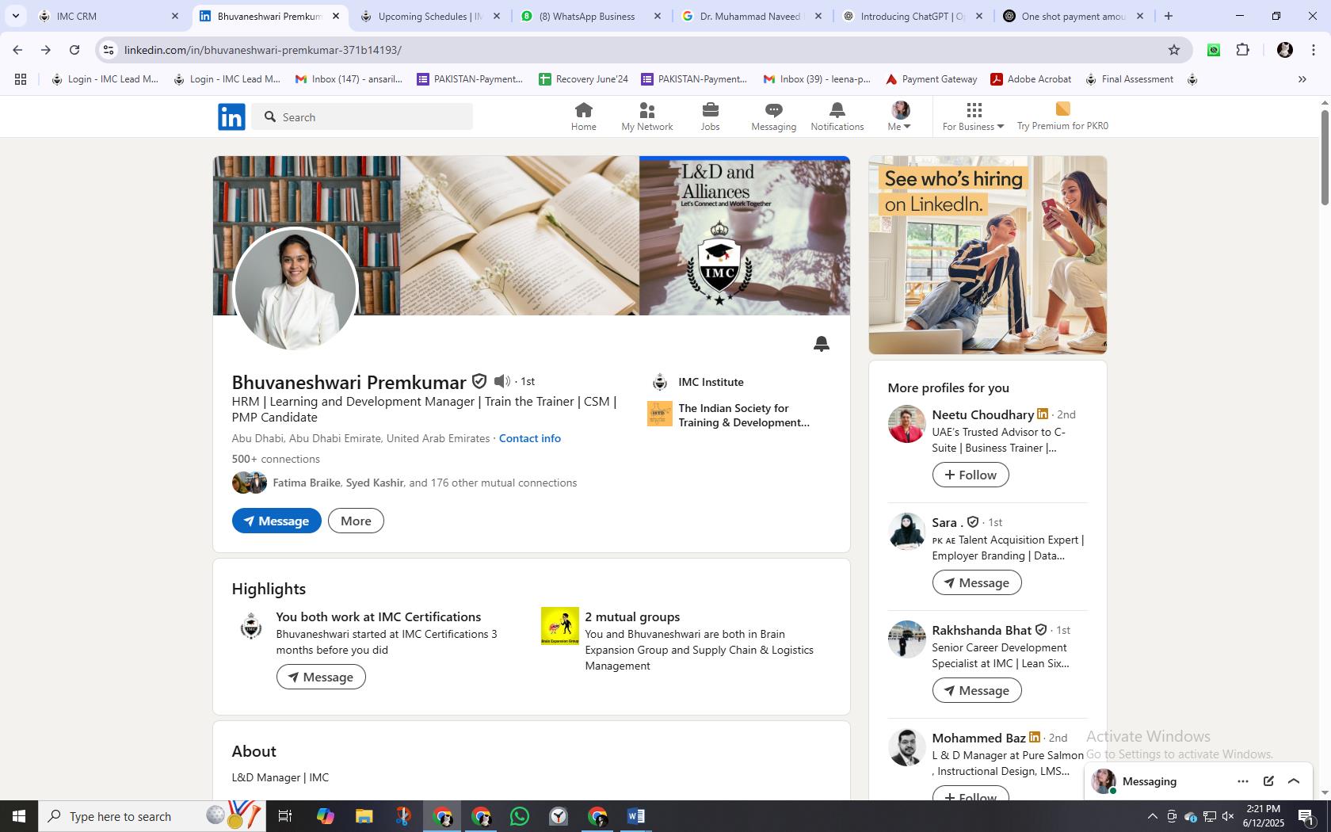This screenshot has width=1331, height=832.
Task: Click Brain Expansion Group thumbnail
Action: coord(560,626)
